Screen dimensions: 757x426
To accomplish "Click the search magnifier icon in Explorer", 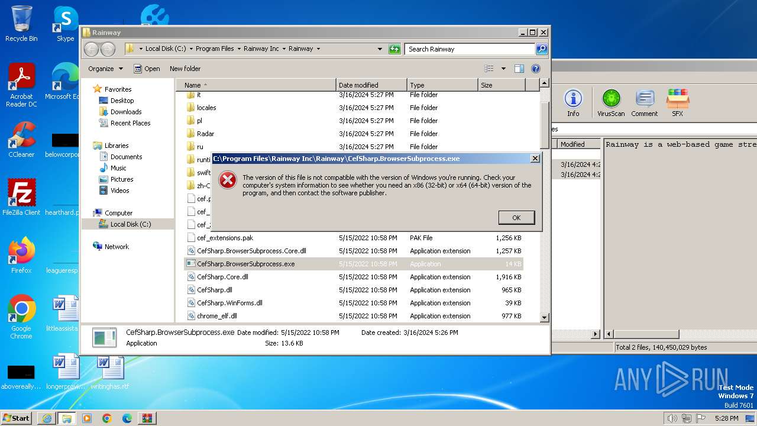I will (541, 49).
